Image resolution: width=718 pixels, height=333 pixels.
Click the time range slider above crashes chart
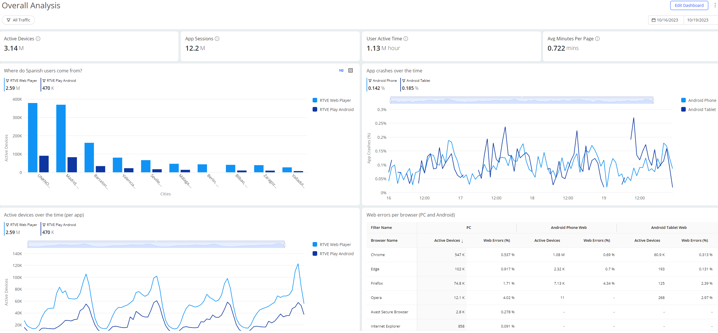[x=522, y=100]
